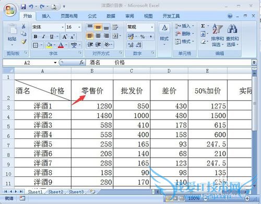Toggle underline formatting
Image resolution: width=261 pixels, height=204 pixels.
pos(52,36)
